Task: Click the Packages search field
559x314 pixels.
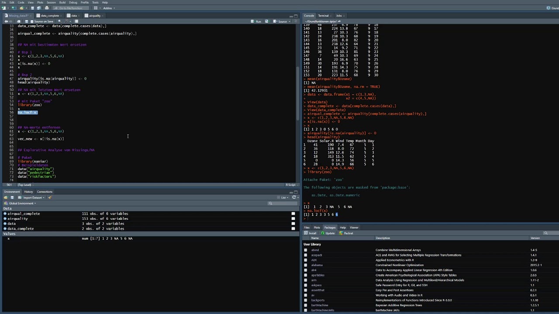Action: [x=550, y=233]
